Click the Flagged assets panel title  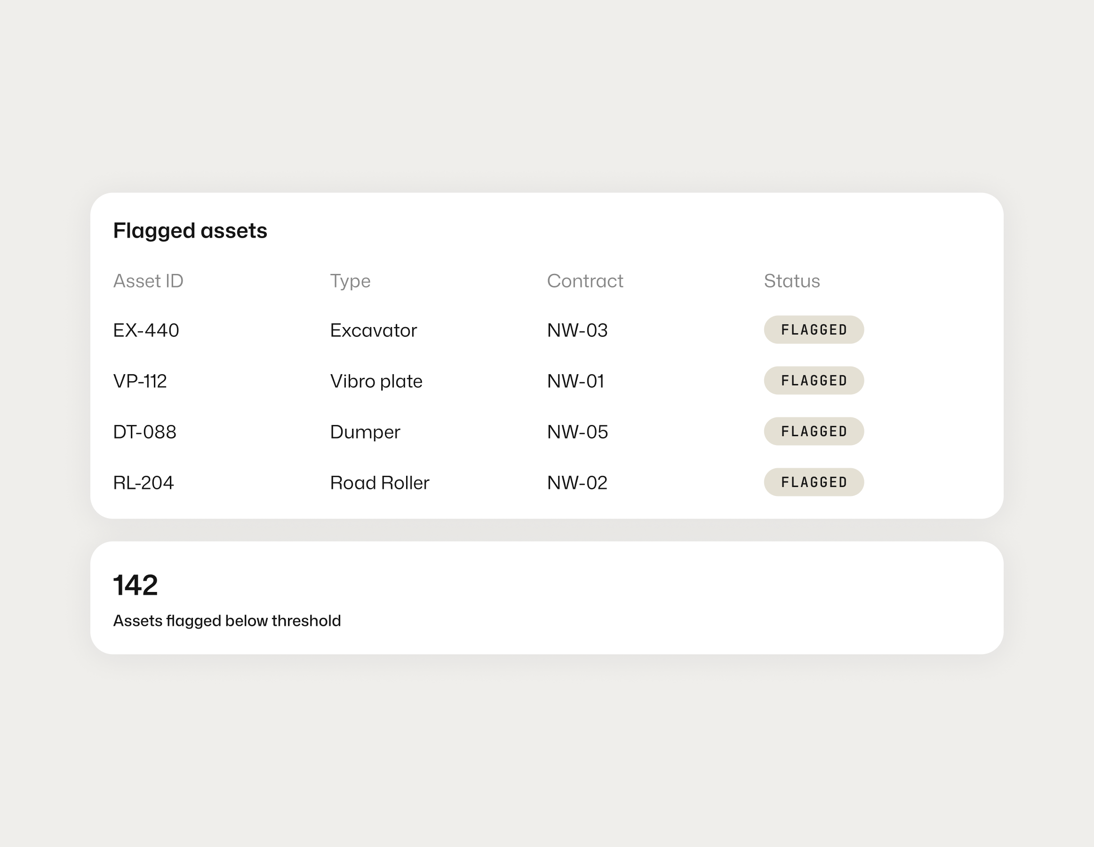[191, 231]
